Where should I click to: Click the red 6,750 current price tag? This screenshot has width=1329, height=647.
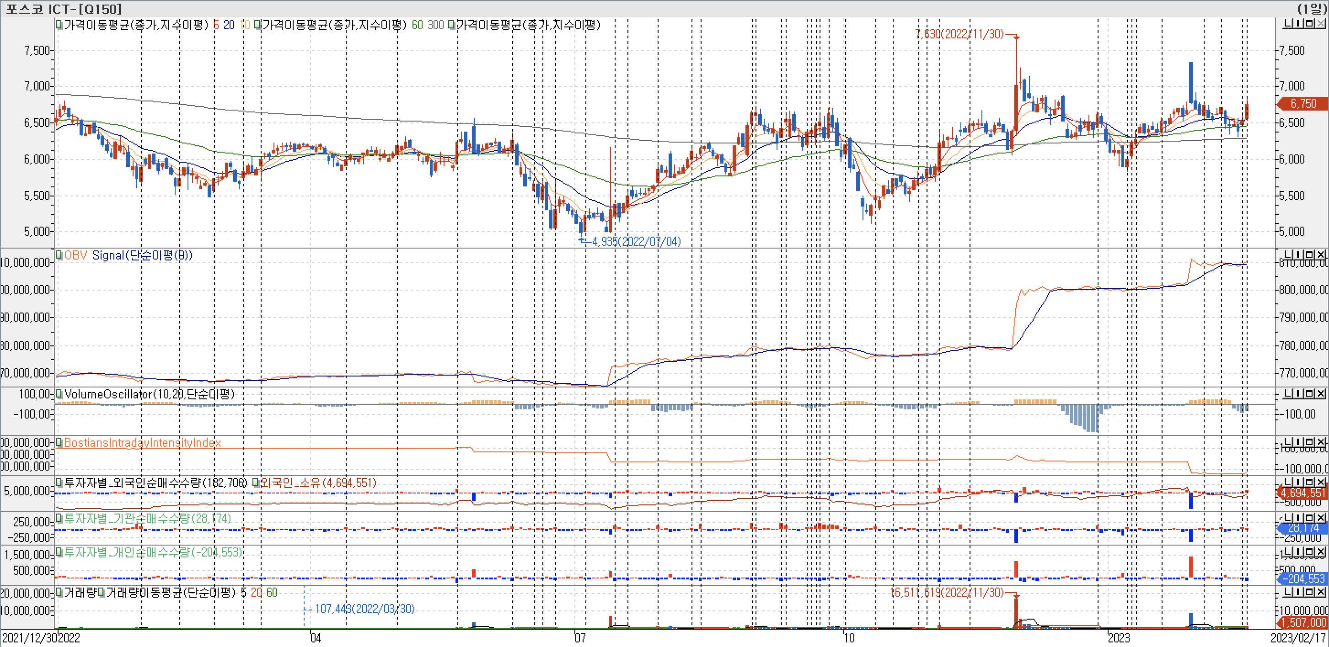[1303, 104]
